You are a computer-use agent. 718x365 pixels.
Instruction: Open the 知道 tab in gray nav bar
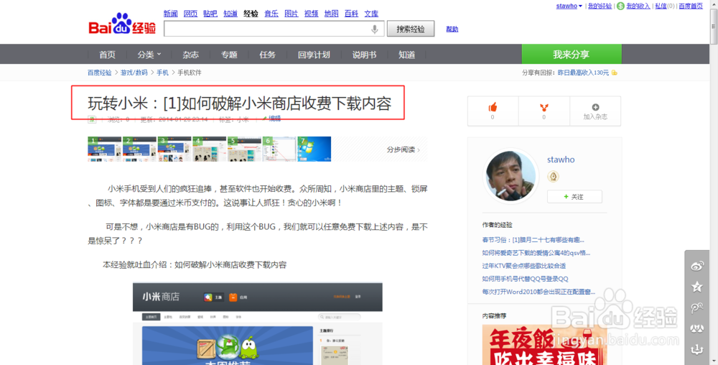point(406,55)
